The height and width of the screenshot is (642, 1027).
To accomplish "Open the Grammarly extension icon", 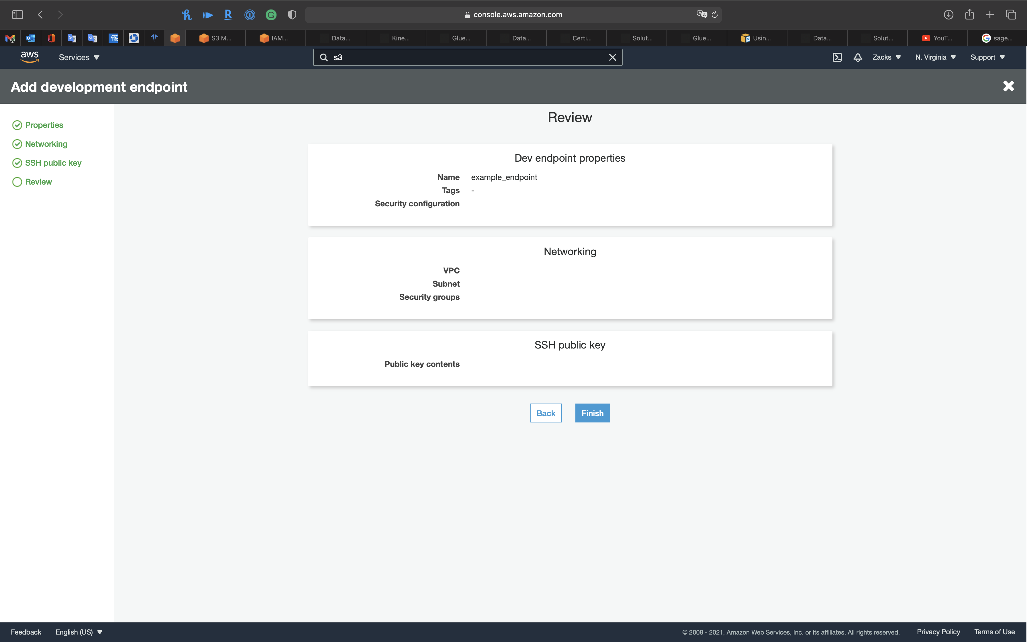I will tap(271, 15).
